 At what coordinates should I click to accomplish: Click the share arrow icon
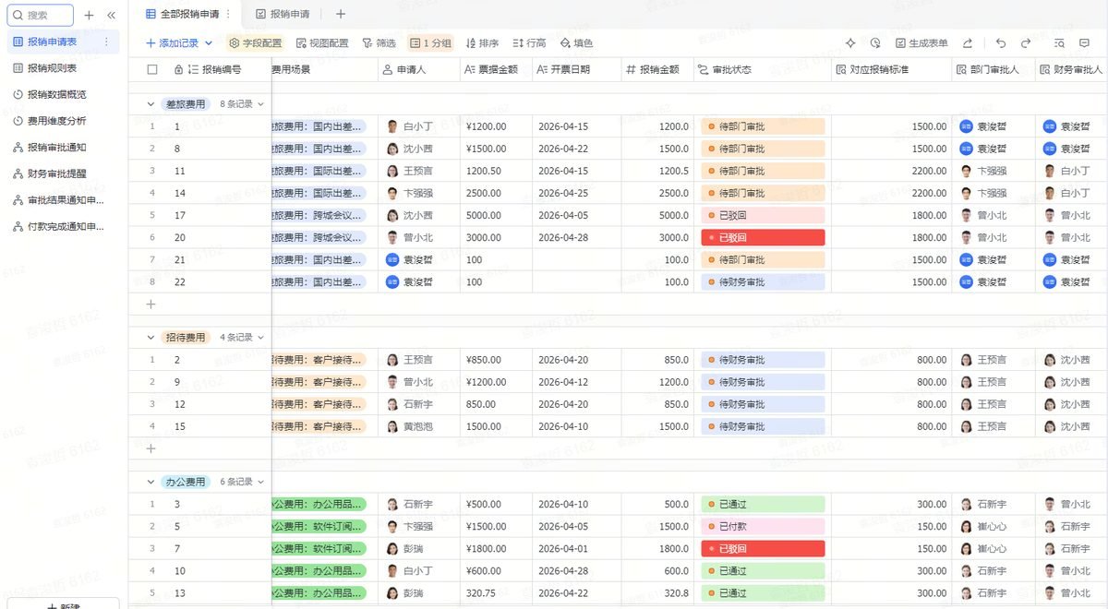pyautogui.click(x=968, y=43)
